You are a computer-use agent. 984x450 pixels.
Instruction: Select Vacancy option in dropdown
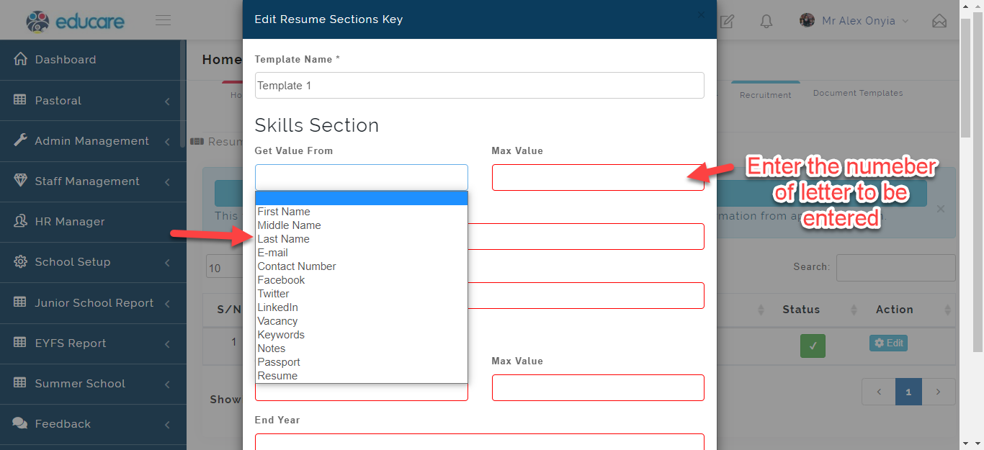[362, 321]
